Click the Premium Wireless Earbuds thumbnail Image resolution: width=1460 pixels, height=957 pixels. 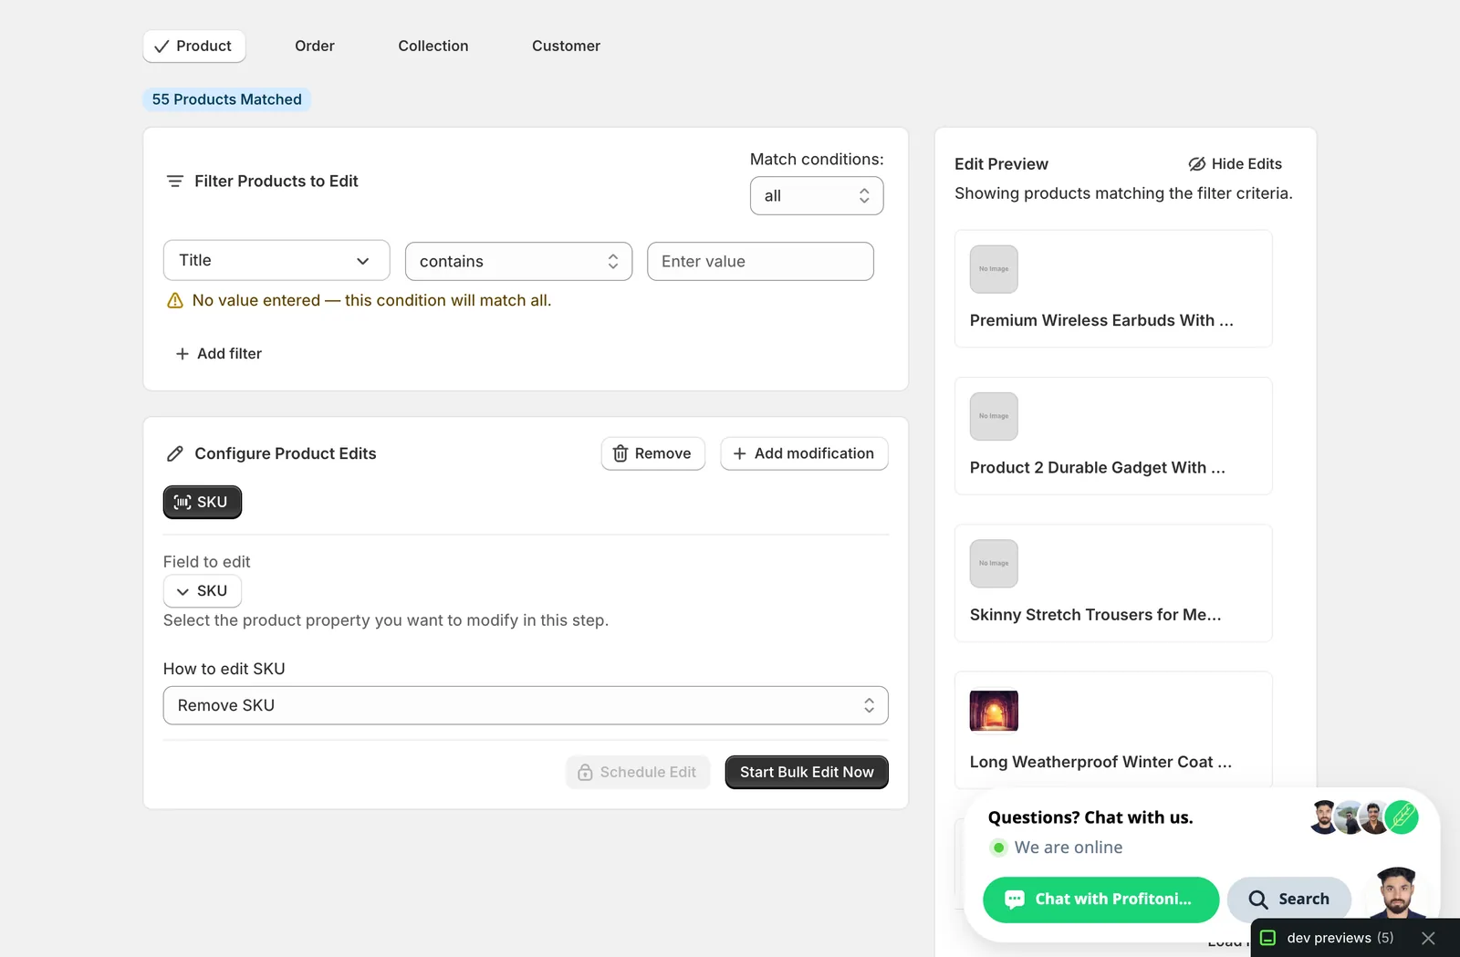[x=994, y=269]
